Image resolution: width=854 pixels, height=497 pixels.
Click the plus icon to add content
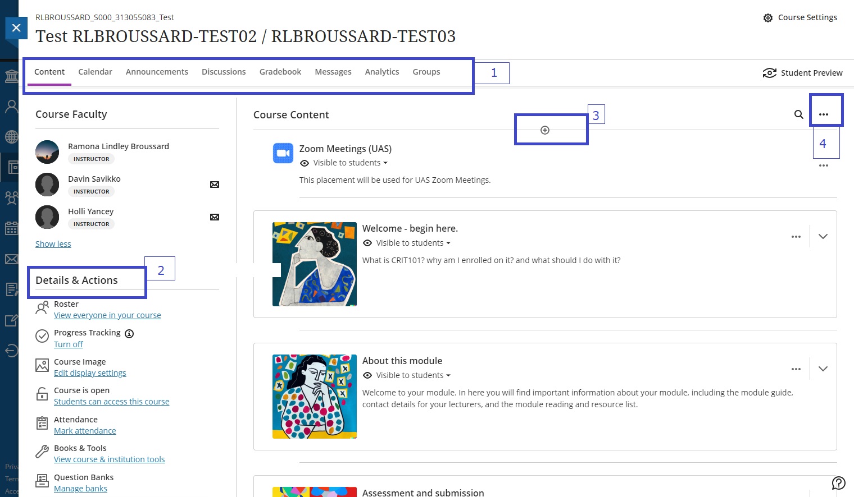pos(544,130)
